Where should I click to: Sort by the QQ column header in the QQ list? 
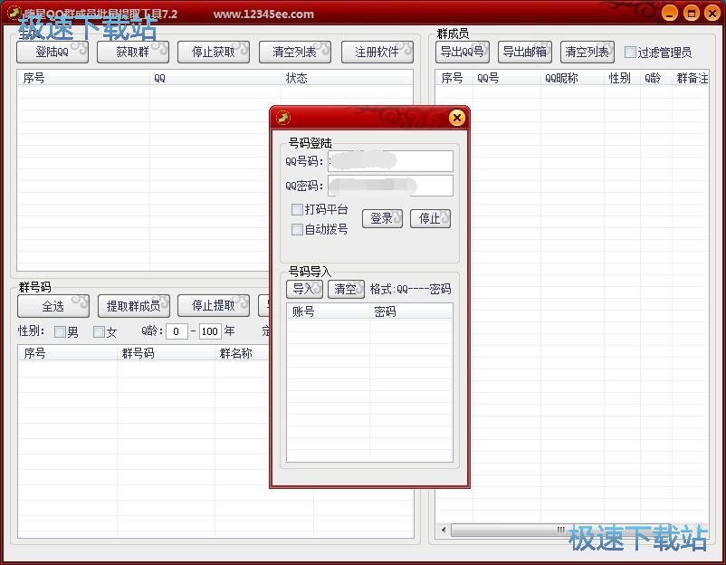point(215,78)
